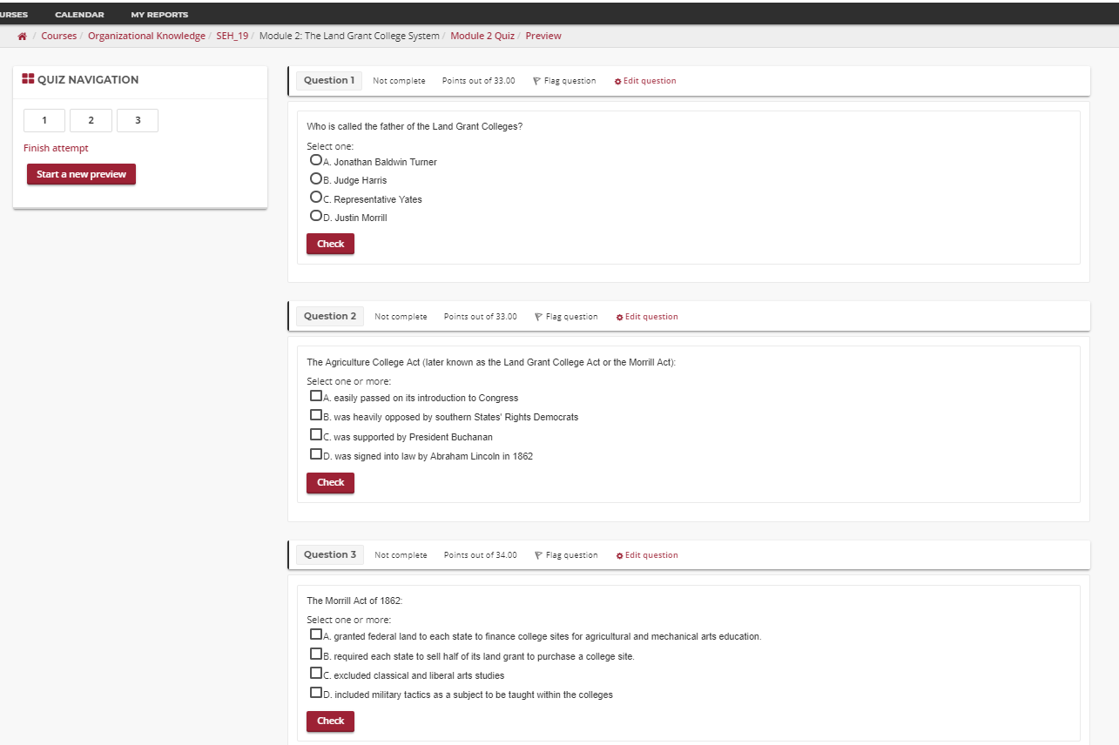Screen dimensions: 1119x745
Task: Open the home icon in breadcrumb
Action: point(23,37)
